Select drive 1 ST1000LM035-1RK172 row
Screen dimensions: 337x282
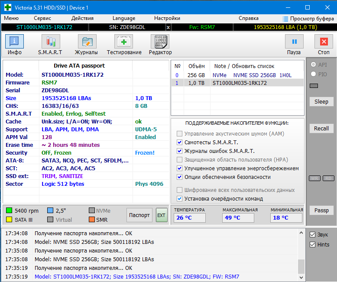pos(237,83)
